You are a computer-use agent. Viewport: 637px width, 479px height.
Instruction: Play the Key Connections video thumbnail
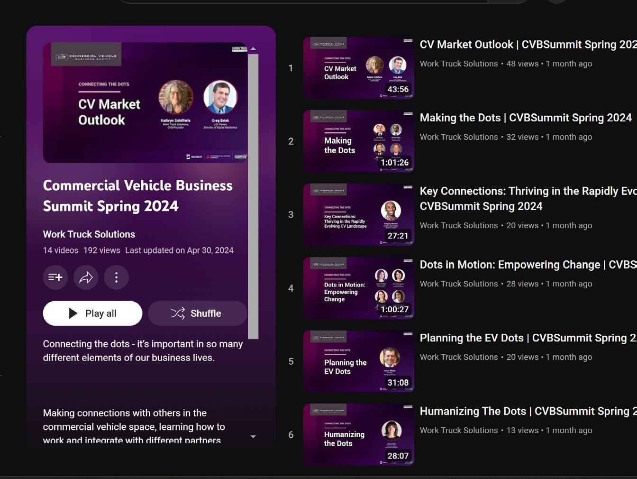tap(358, 214)
